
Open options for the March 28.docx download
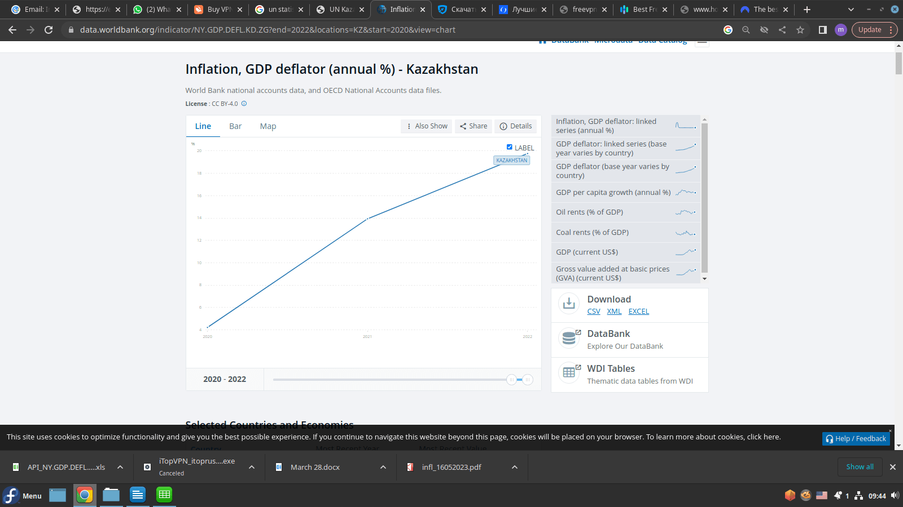383,467
